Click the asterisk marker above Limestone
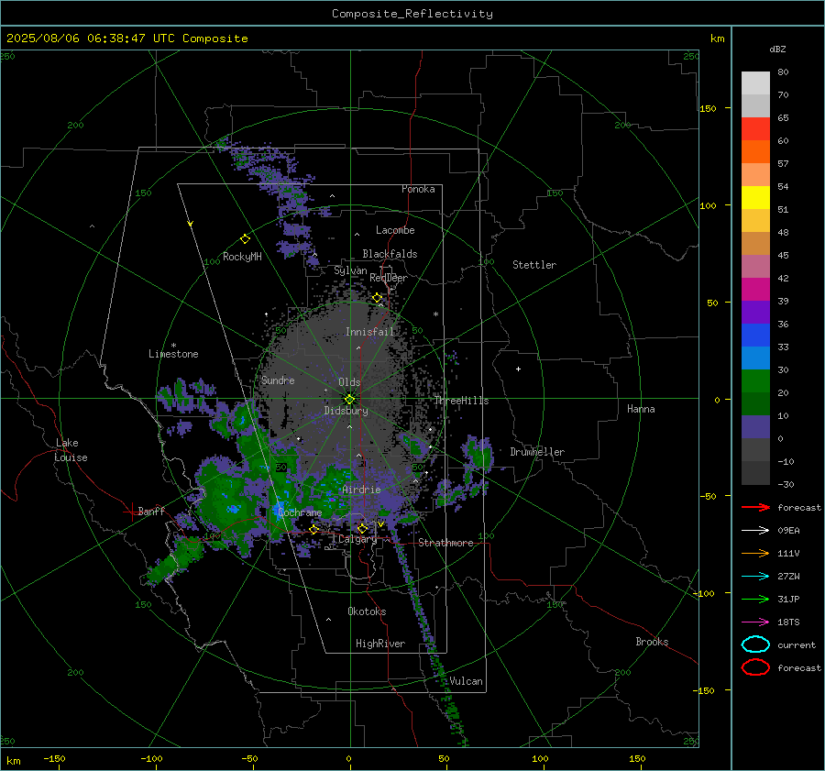The image size is (825, 771). click(173, 346)
